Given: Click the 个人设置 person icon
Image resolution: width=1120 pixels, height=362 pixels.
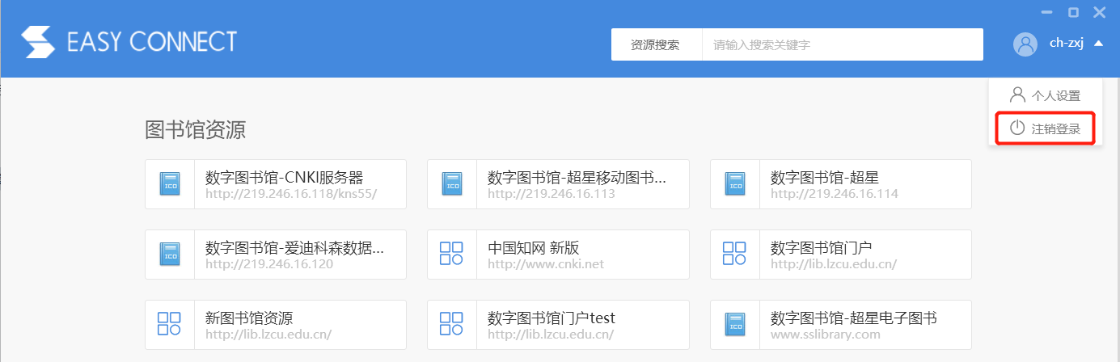Looking at the screenshot, I should click(1017, 95).
